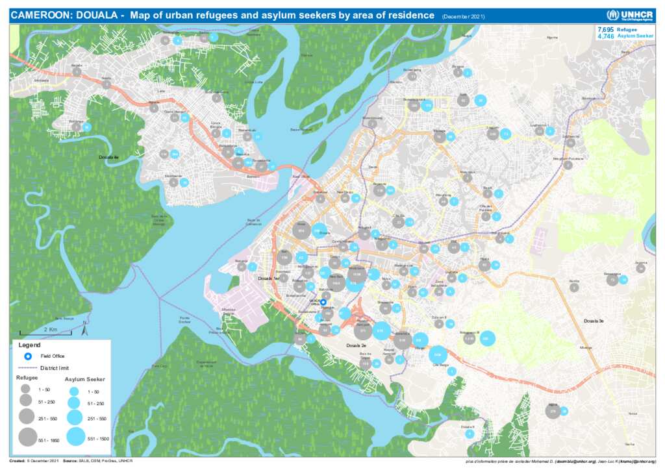Click the 2 Km scale bar
The height and width of the screenshot is (470, 665).
[46, 334]
